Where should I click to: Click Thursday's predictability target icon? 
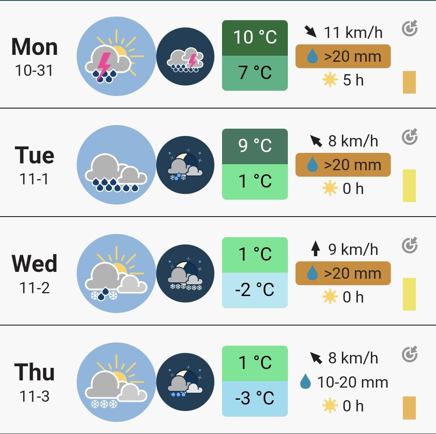410,354
